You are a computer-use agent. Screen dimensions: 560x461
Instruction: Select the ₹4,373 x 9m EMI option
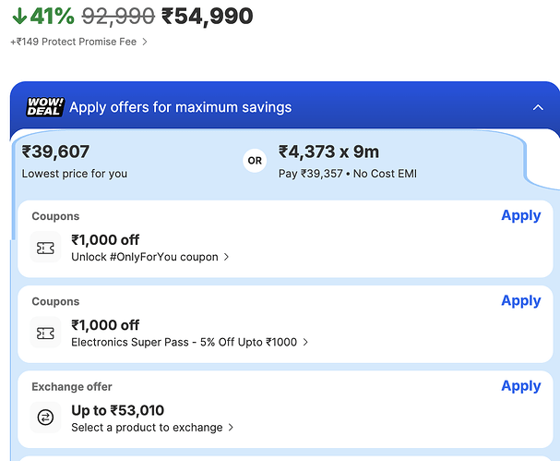point(347,161)
